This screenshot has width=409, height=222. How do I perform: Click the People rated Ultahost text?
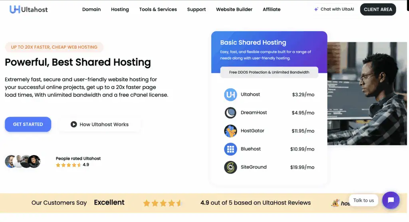click(78, 159)
